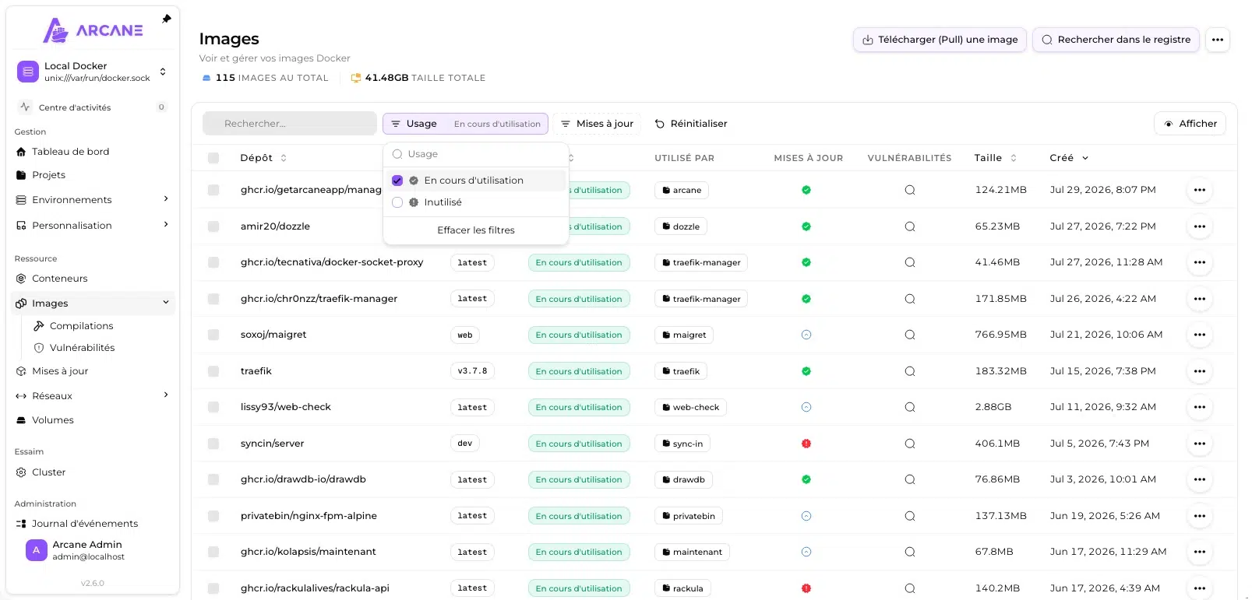Viewport: 1252px width, 600px height.
Task: Open row actions for traefik image
Action: [1199, 371]
